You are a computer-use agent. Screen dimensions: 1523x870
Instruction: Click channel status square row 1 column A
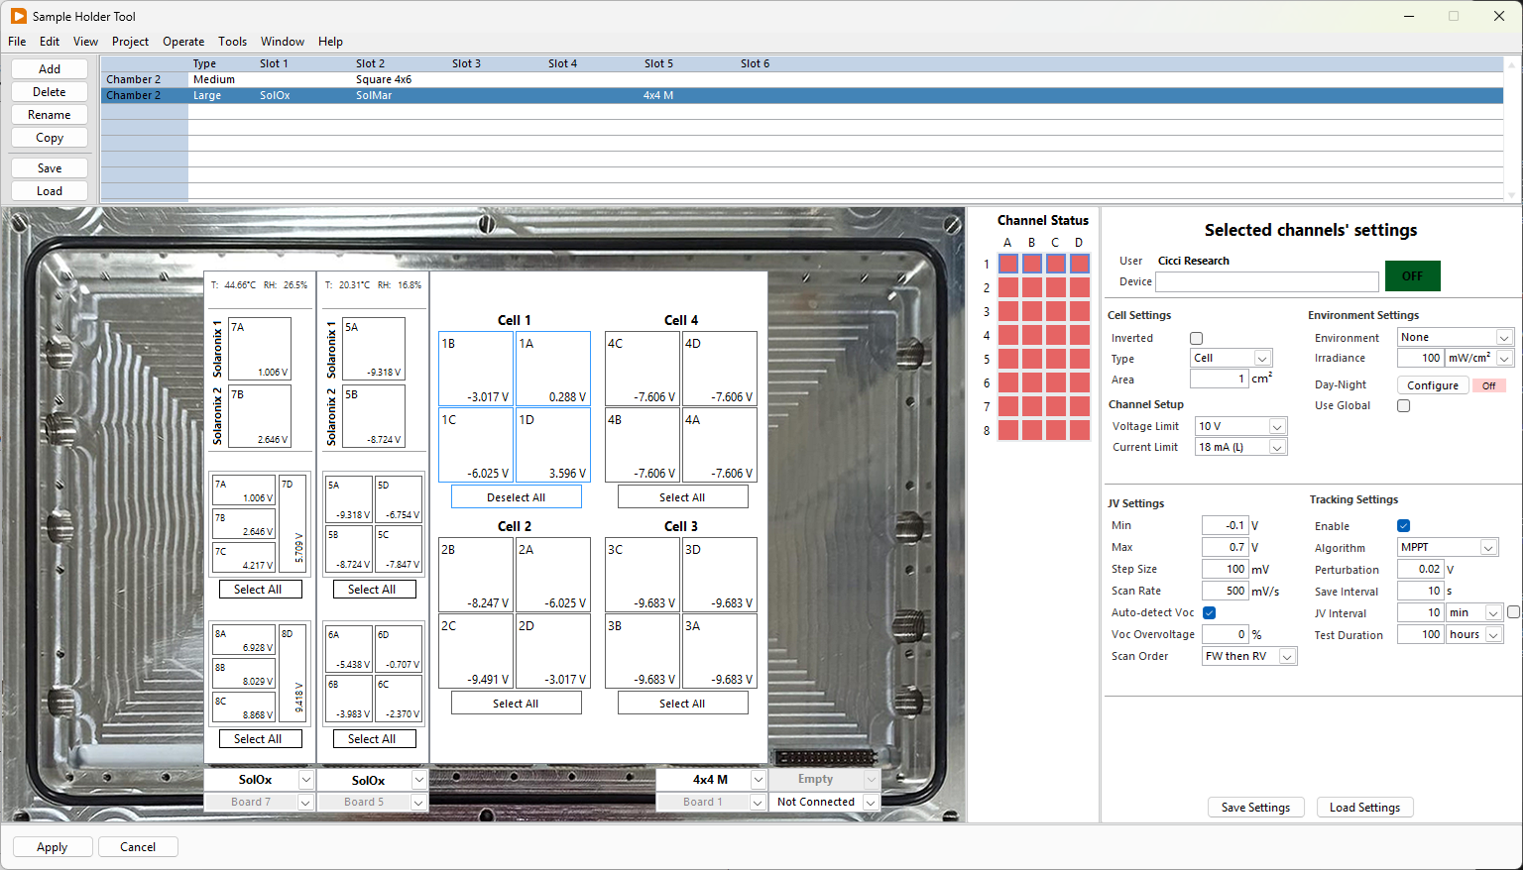[x=1007, y=264]
